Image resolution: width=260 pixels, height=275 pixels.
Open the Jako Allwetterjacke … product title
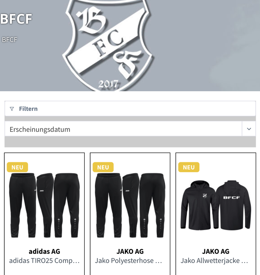click(x=214, y=261)
